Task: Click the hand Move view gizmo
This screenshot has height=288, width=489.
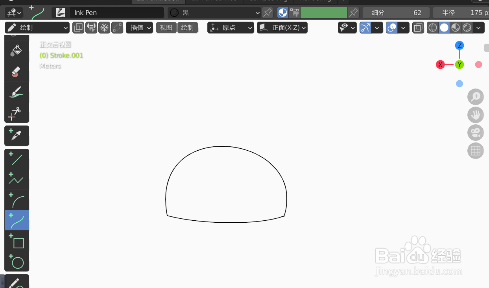Action: 476,114
